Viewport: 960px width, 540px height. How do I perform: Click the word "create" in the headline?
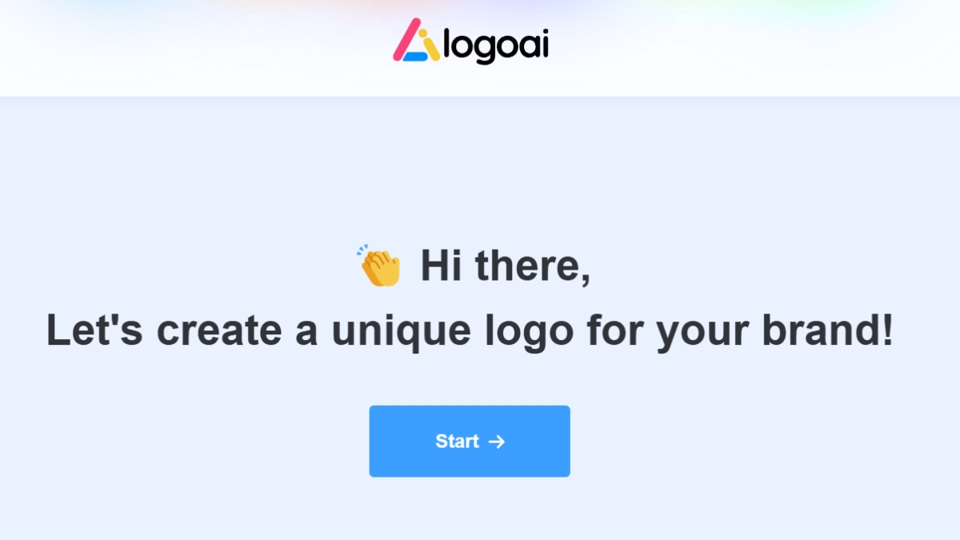coord(218,330)
